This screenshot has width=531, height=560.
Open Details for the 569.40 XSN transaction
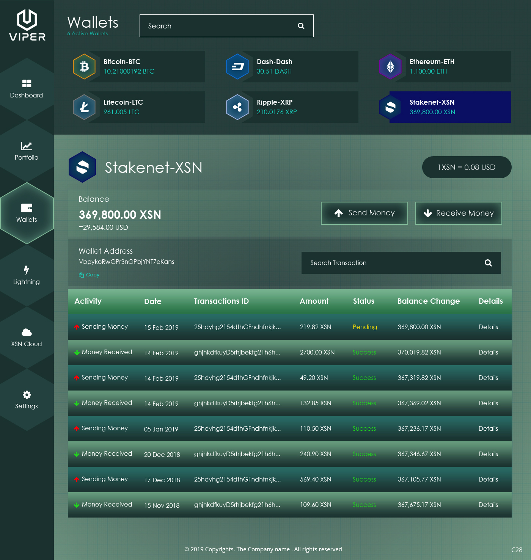[488, 479]
